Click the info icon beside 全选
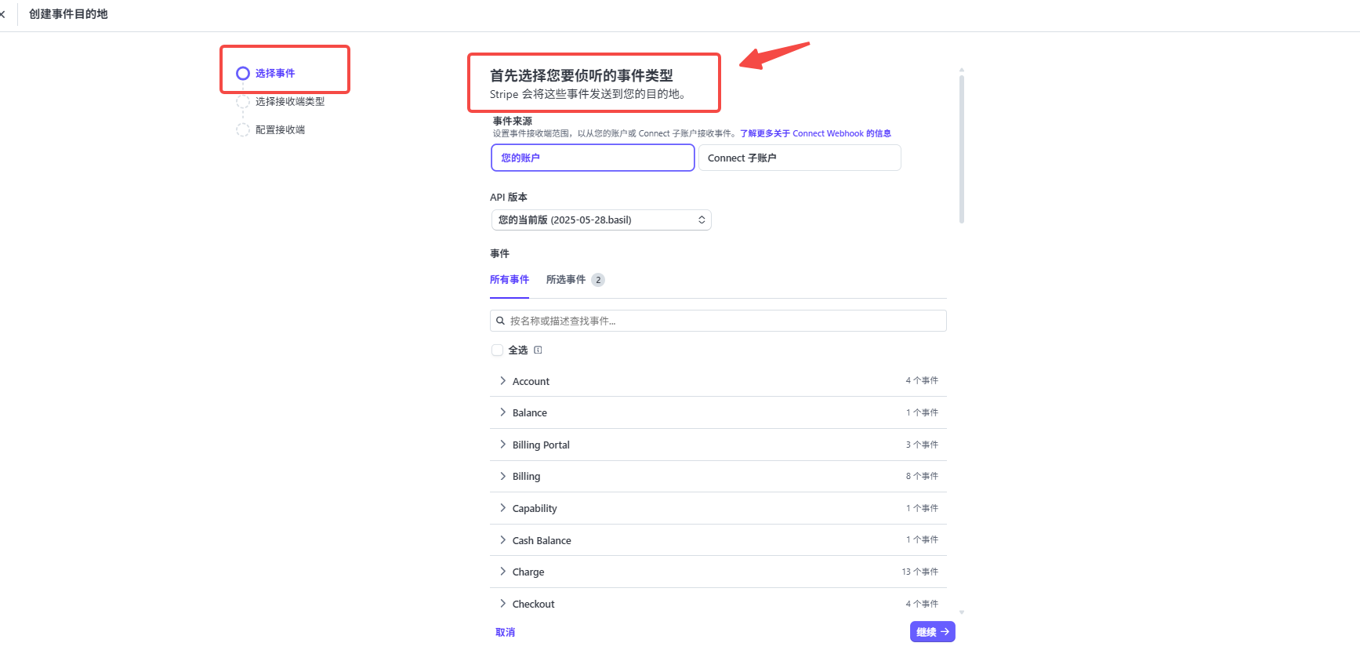1360x650 pixels. (538, 350)
